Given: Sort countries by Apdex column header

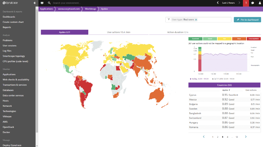Looking at the screenshot, I should click(x=226, y=90).
